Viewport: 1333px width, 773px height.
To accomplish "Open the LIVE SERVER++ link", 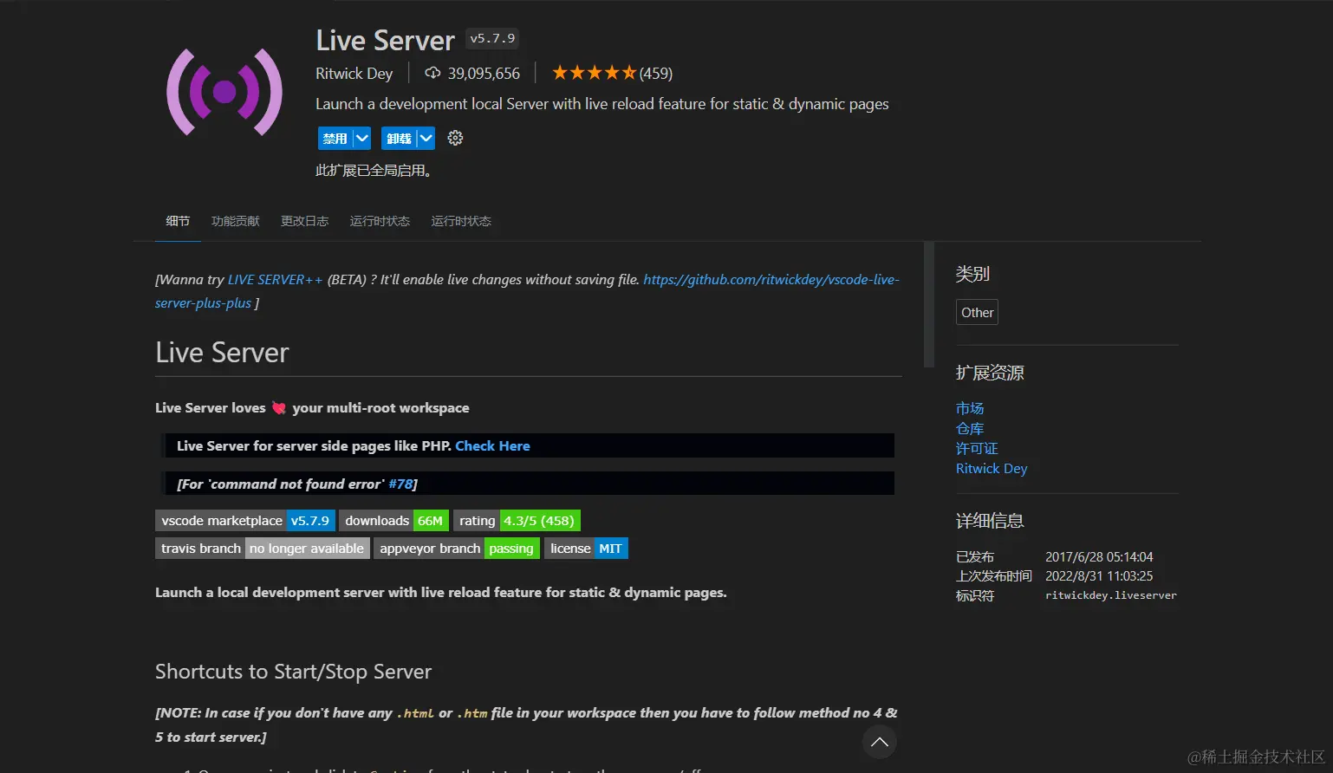I will 275,279.
